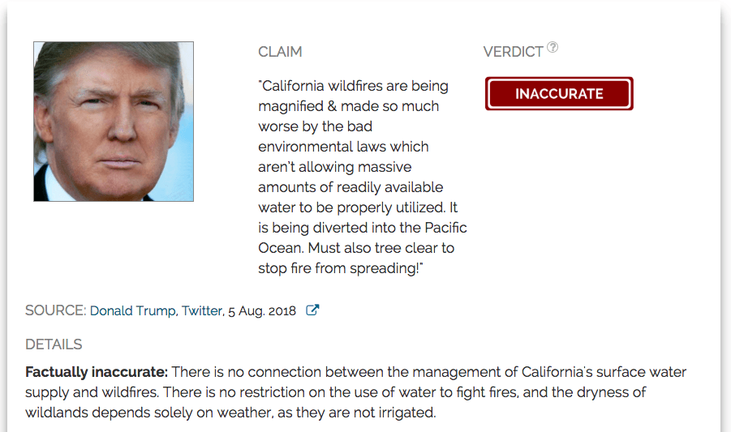
Task: Click the word Twitter in the source link
Action: point(202,310)
